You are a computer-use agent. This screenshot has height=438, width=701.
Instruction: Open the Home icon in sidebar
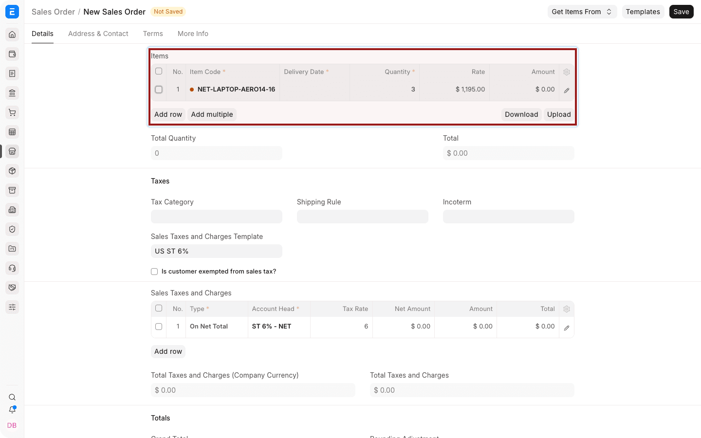(12, 35)
